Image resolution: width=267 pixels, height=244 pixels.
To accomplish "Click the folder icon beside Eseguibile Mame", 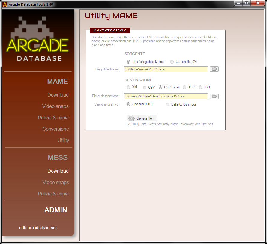I will (x=214, y=69).
